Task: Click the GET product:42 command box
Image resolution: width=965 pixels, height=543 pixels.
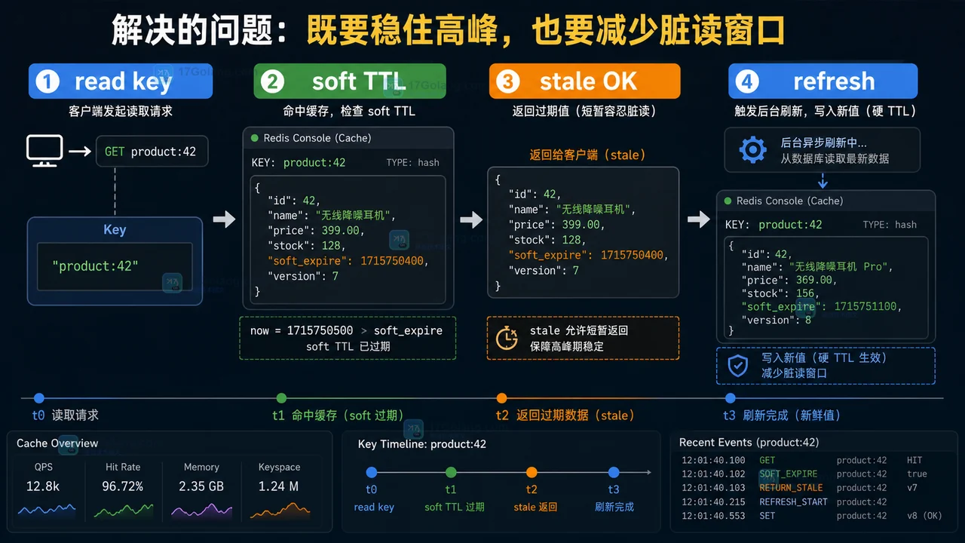Action: click(x=152, y=151)
